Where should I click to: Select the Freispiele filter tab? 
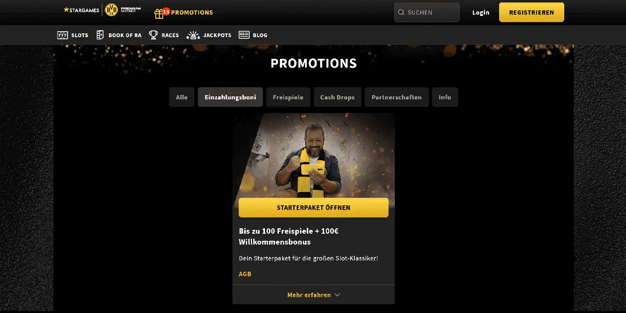coord(288,97)
